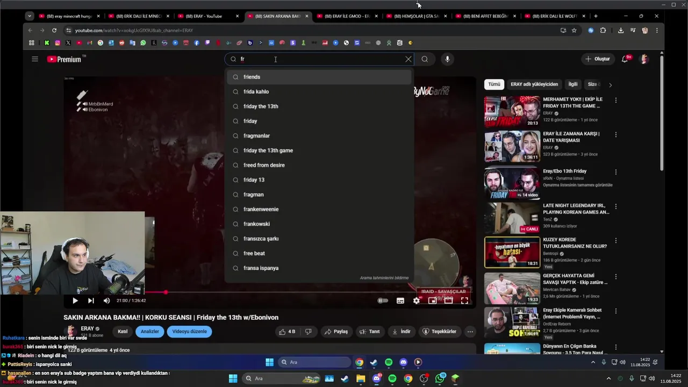
Task: Open account avatar menu on YouTube
Action: coord(644,59)
